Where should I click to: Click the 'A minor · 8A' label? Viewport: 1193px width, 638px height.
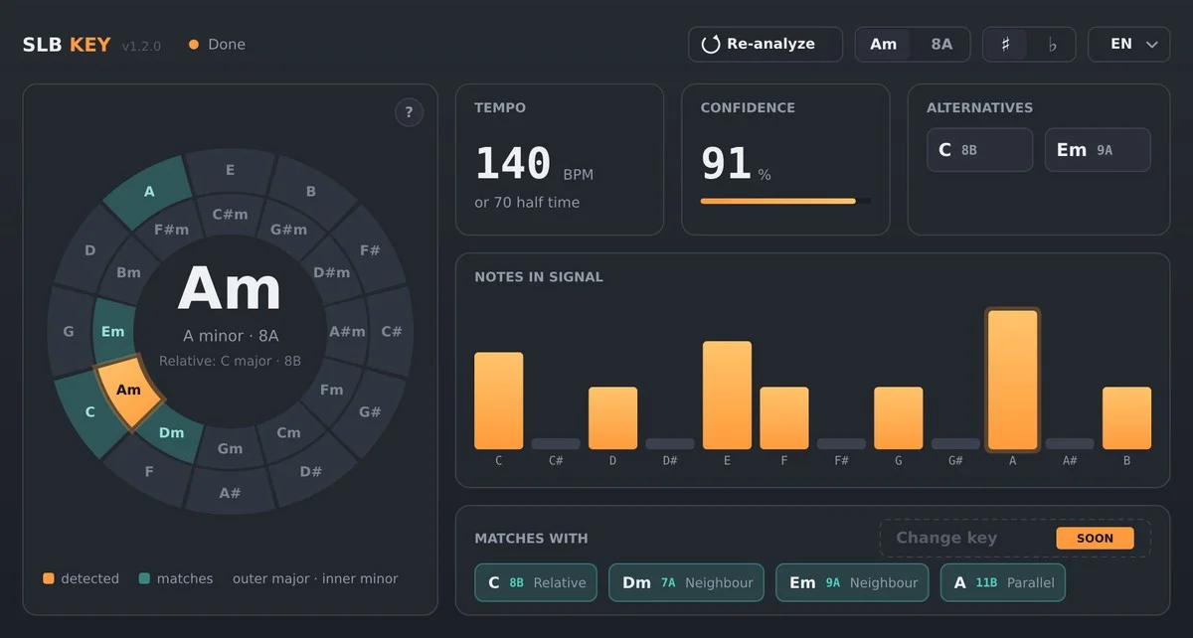pos(231,336)
